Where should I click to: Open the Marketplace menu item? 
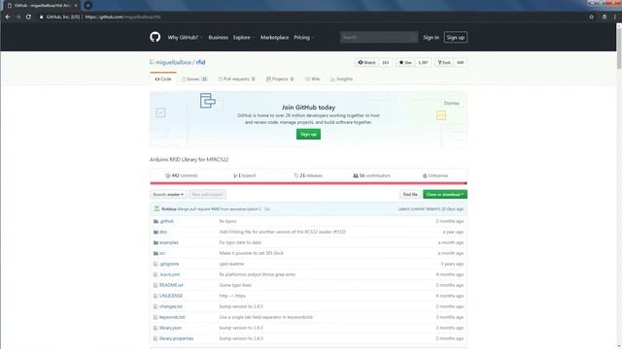(274, 37)
